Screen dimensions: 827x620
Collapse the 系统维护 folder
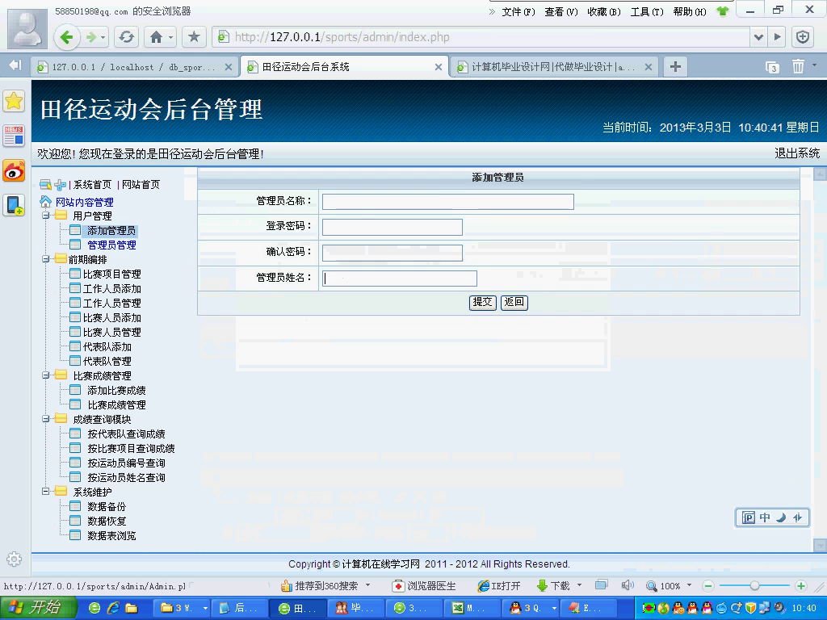click(x=46, y=492)
